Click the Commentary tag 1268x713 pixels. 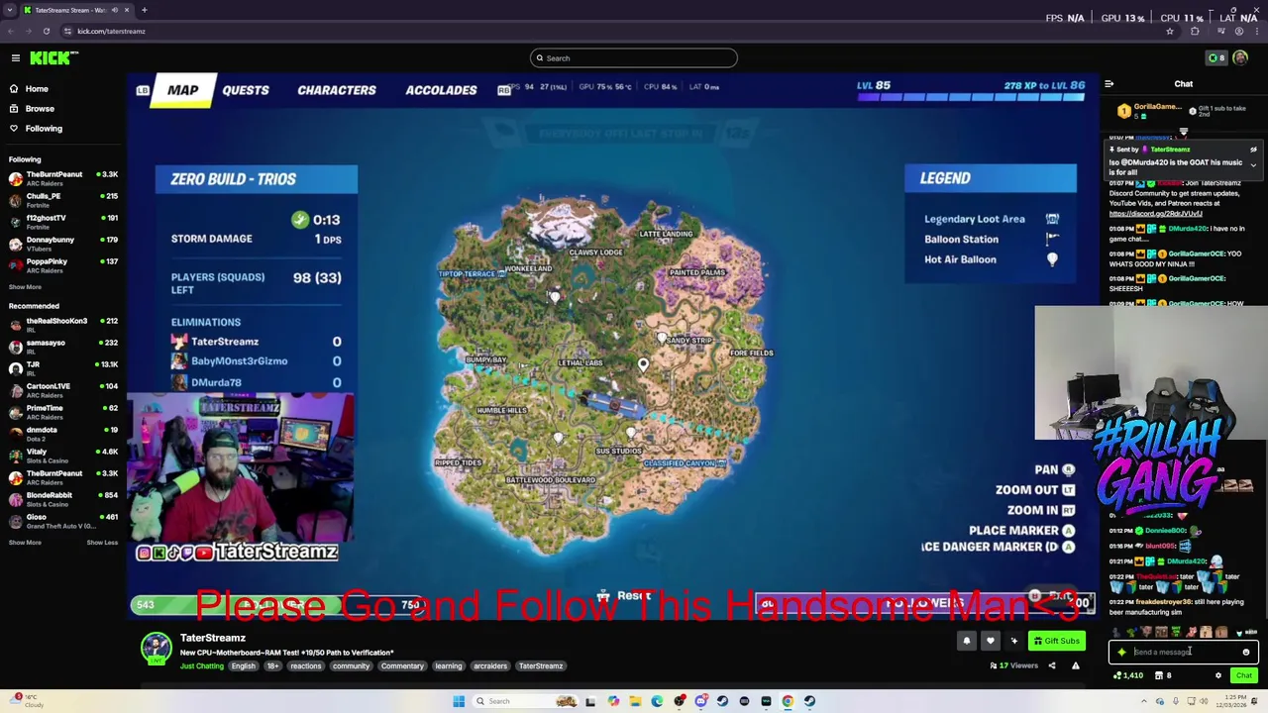[x=402, y=666]
